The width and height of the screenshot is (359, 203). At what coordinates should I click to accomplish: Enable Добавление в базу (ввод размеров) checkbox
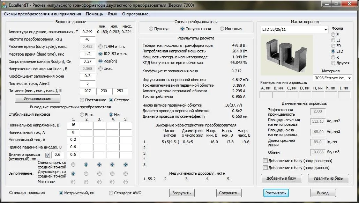(x=265, y=161)
